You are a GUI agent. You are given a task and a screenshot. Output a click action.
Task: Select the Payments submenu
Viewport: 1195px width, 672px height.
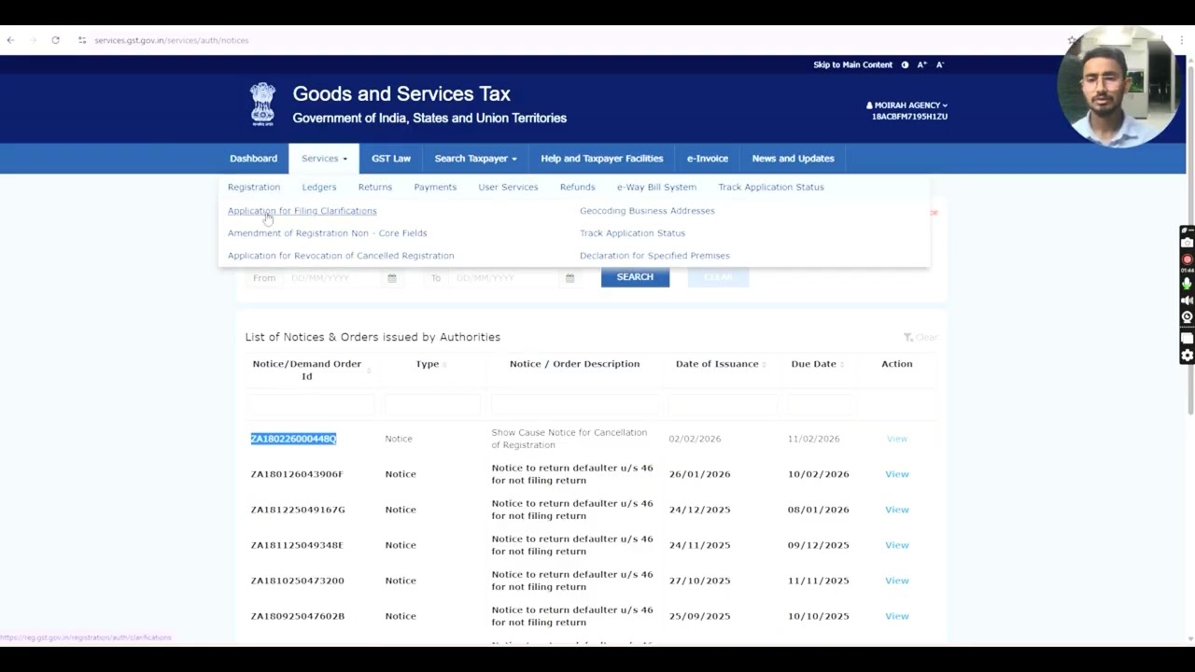(x=435, y=188)
